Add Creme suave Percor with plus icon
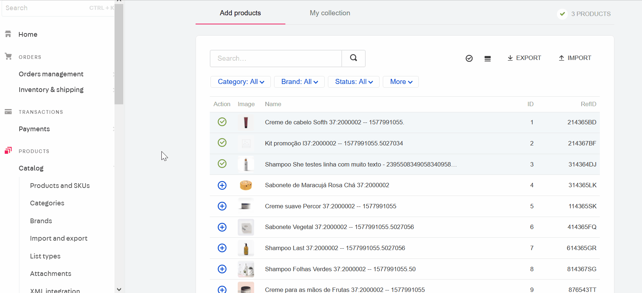The width and height of the screenshot is (642, 293). pos(222,206)
